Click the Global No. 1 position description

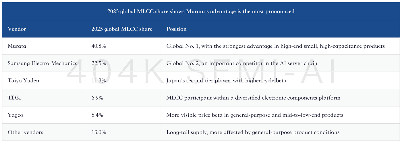tap(276, 46)
